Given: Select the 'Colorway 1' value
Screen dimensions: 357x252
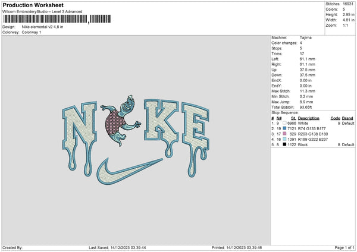Looking at the screenshot, I should (x=32, y=32).
